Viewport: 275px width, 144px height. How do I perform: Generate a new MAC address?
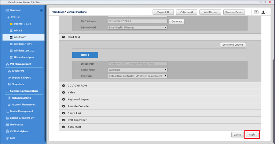click(x=177, y=22)
